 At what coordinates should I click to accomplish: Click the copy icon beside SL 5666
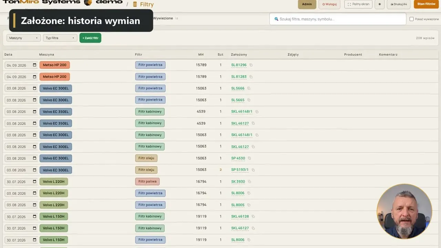point(249,89)
